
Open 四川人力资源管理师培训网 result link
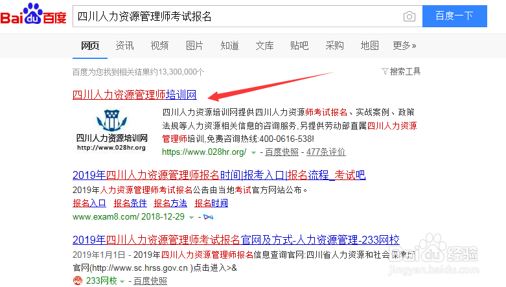click(135, 95)
